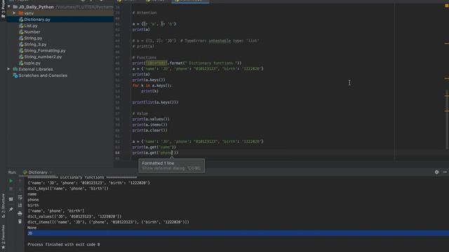The image size is (449, 252).
Task: Clear console output with the trash icon
Action: pyautogui.click(x=20, y=221)
